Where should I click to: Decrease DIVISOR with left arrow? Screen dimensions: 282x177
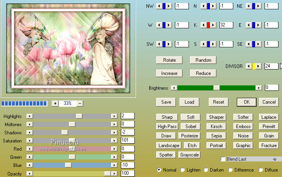[x=249, y=66]
